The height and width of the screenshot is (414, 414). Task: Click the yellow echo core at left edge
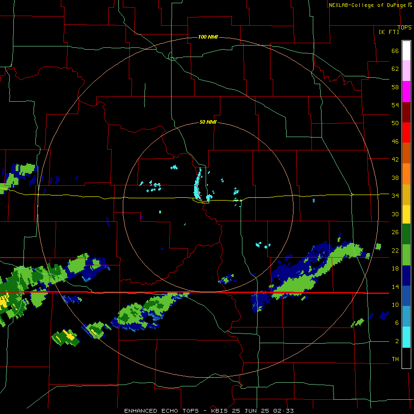click(x=5, y=301)
